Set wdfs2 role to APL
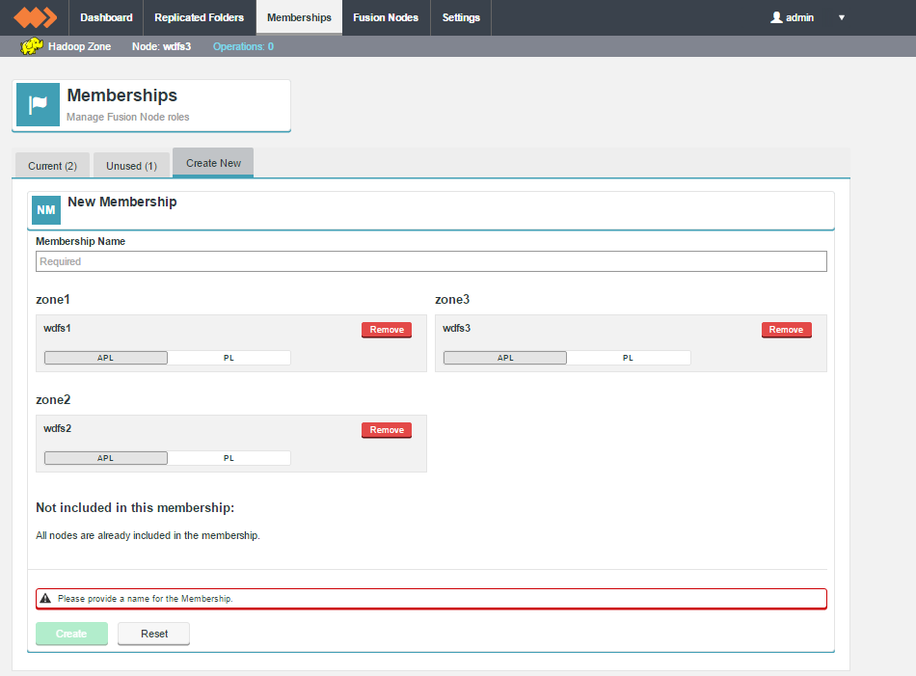This screenshot has width=916, height=676. coord(106,458)
